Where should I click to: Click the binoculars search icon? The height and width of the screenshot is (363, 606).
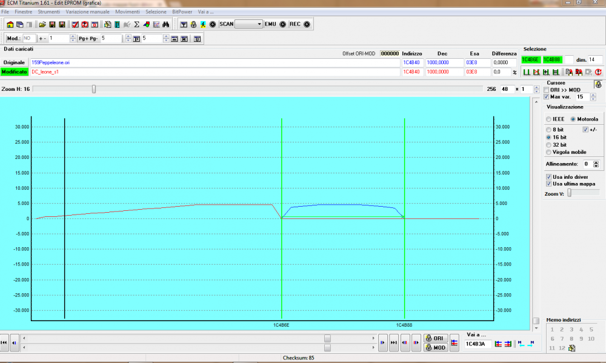pos(165,24)
